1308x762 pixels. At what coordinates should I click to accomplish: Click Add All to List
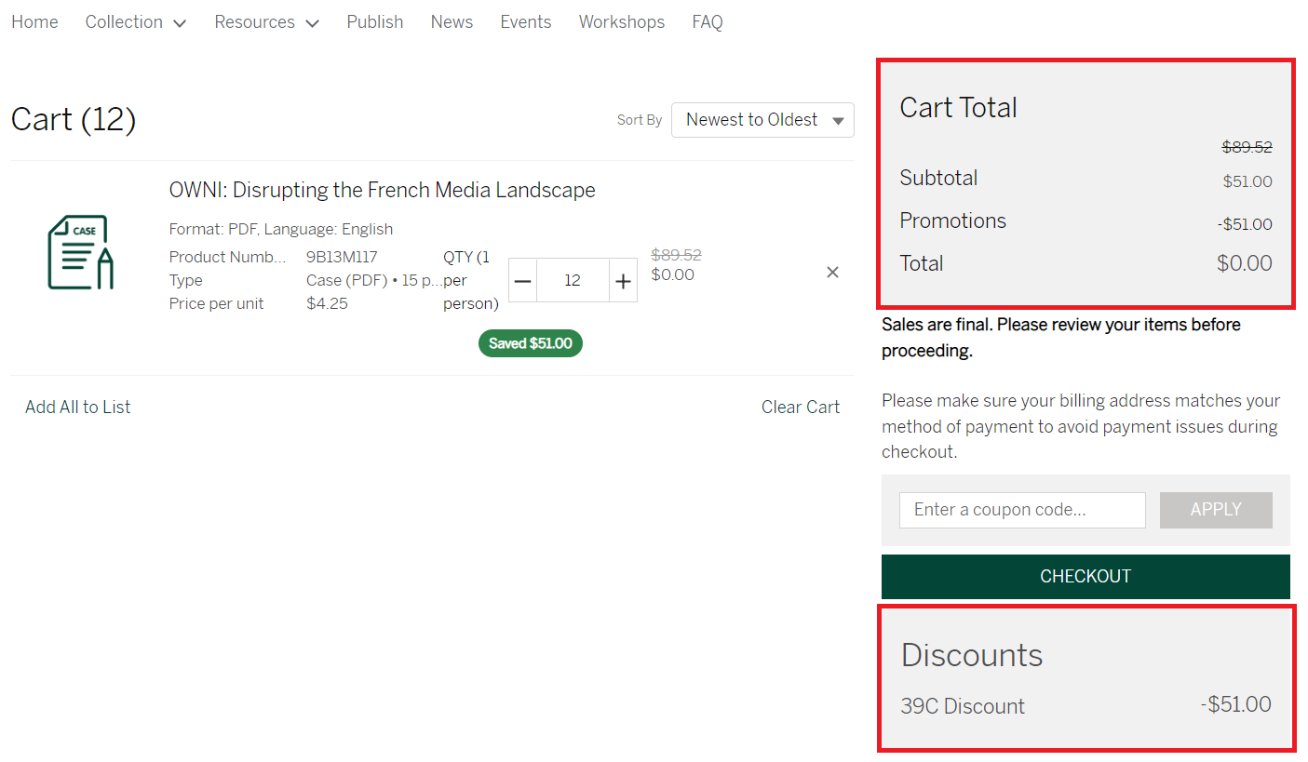click(x=78, y=407)
